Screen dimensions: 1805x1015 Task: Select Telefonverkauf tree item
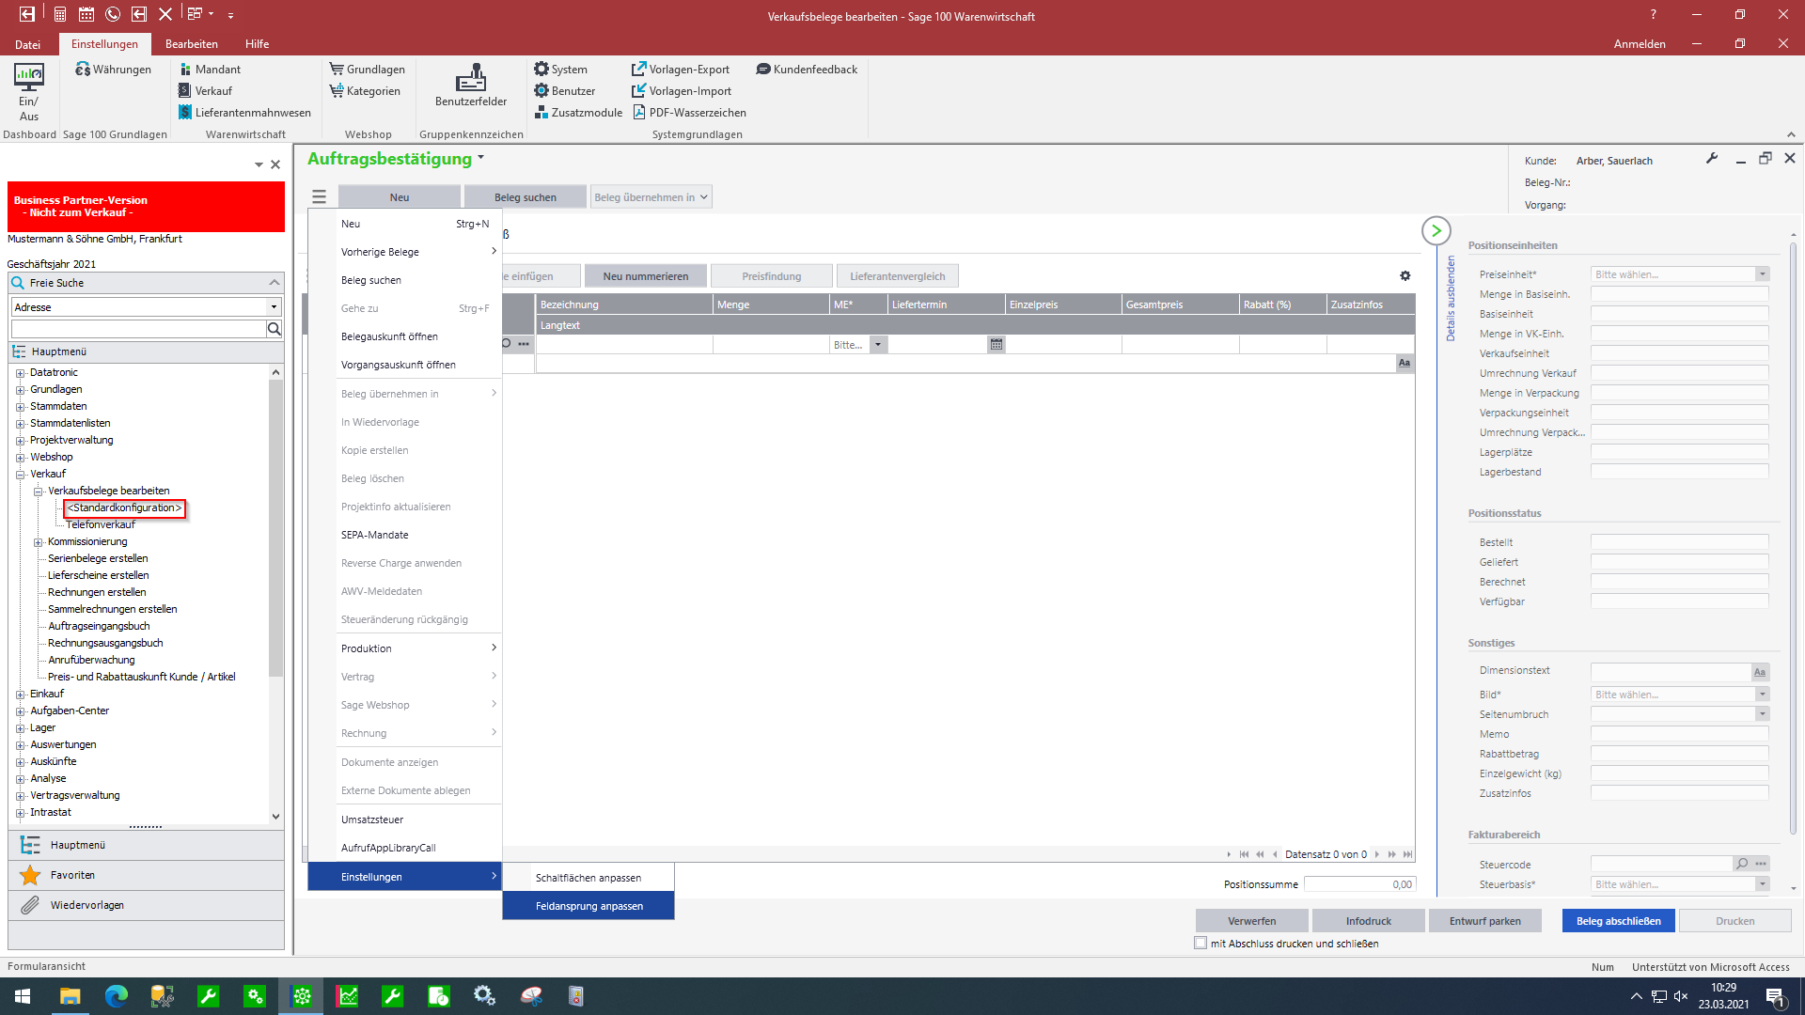(x=101, y=524)
